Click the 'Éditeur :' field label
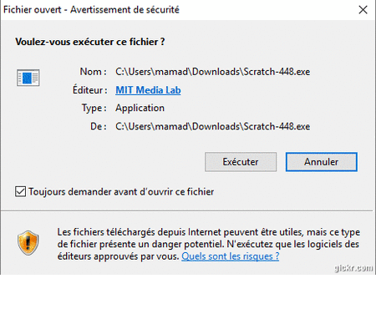The height and width of the screenshot is (314, 376). 90,90
